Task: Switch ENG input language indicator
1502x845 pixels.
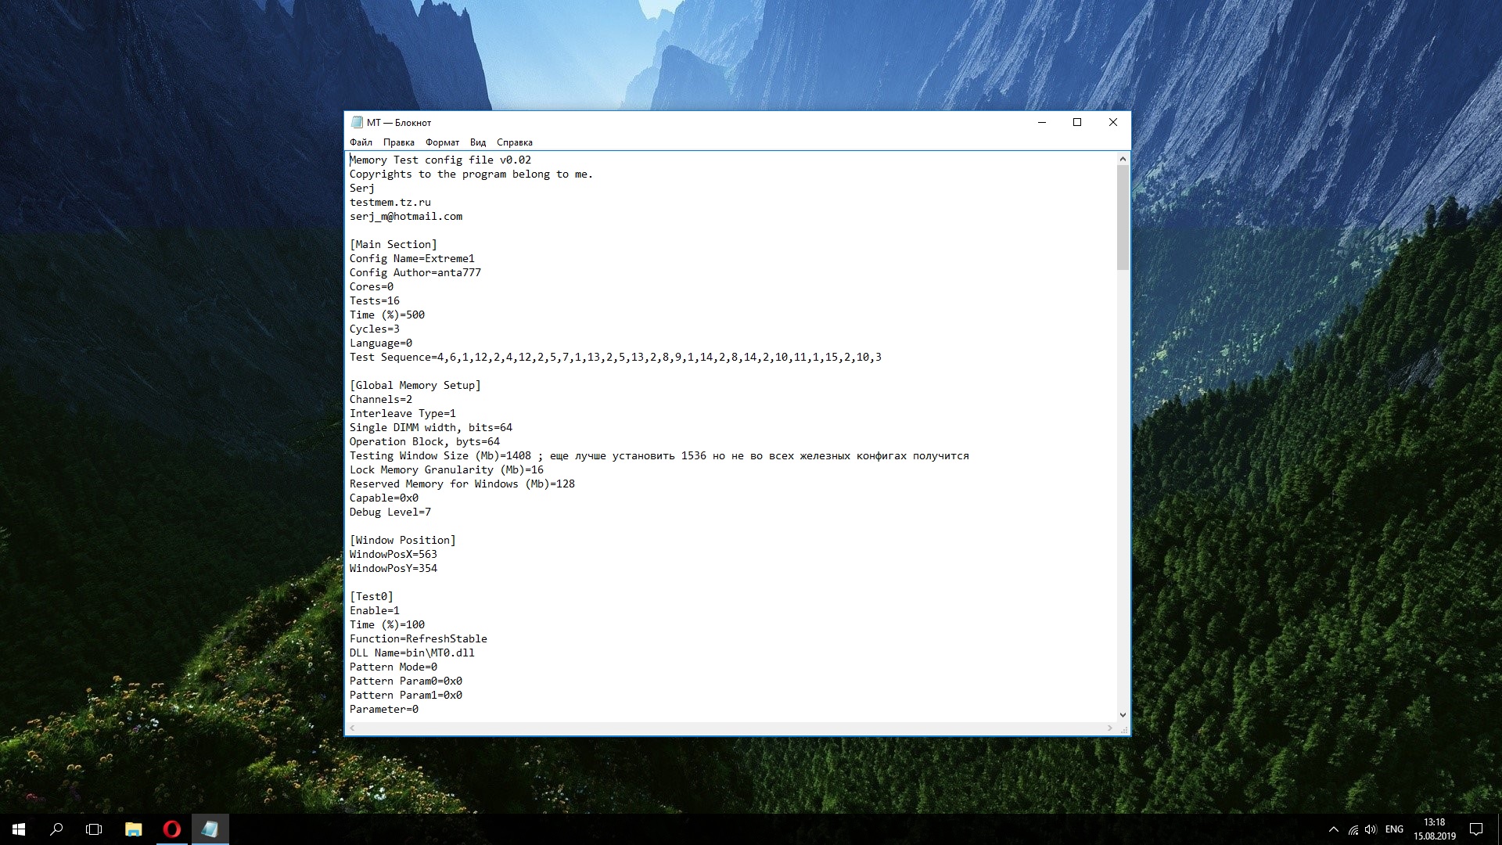Action: (x=1394, y=829)
